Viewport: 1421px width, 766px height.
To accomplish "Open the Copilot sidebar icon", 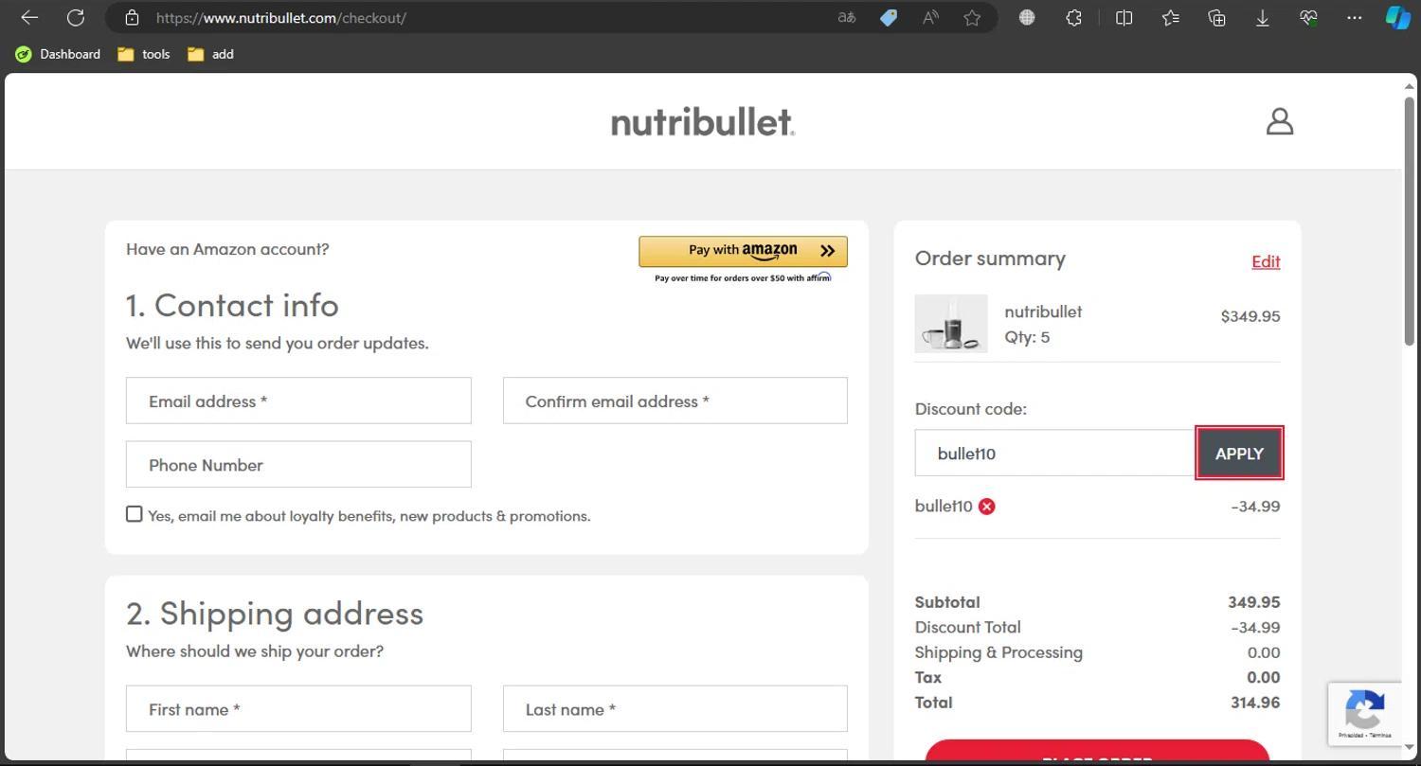I will [1398, 17].
